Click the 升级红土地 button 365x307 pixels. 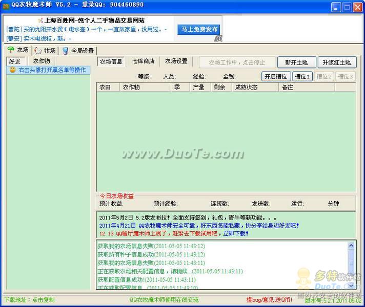(x=337, y=62)
